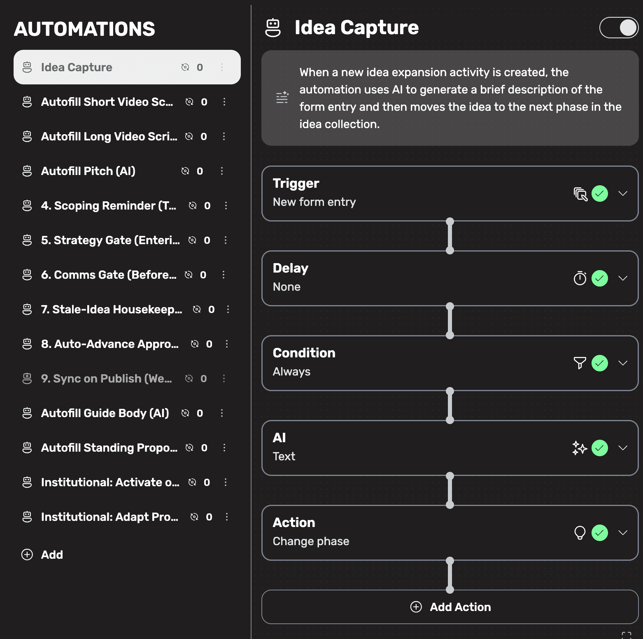The height and width of the screenshot is (639, 643).
Task: Click the Action lightbulb icon
Action: coord(580,533)
